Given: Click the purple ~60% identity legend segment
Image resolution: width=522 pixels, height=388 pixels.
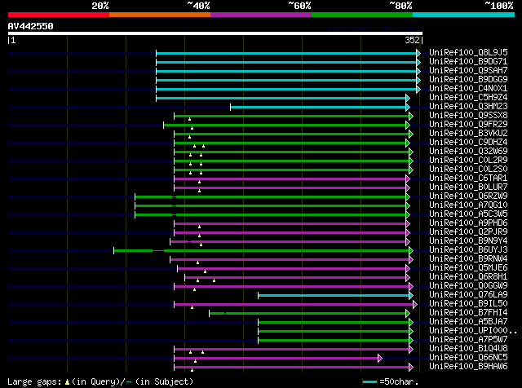Looking at the screenshot, I should click(x=261, y=15).
